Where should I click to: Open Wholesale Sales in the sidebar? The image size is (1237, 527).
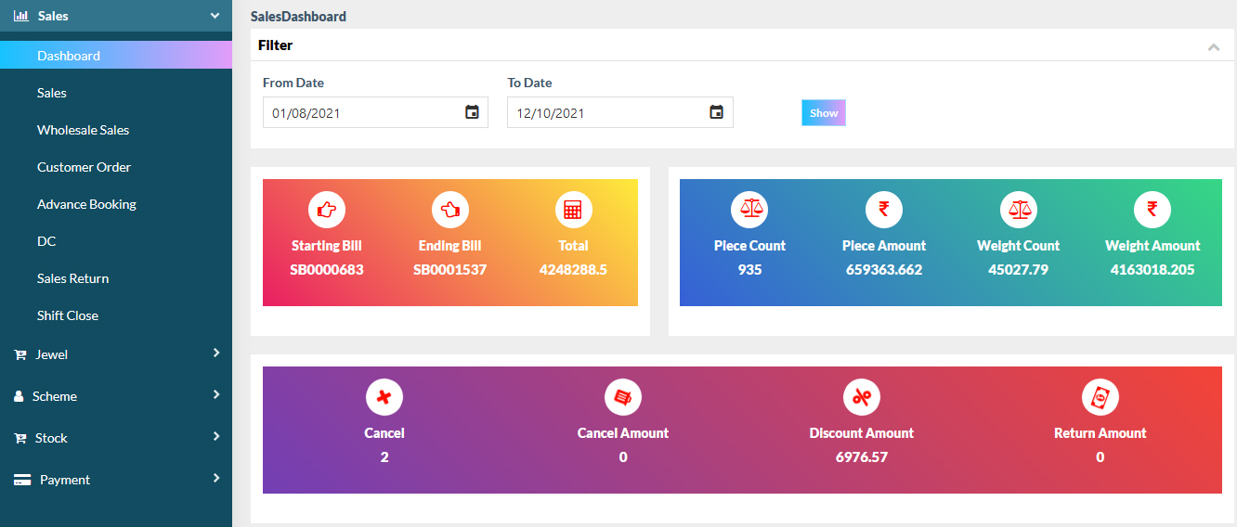point(83,130)
